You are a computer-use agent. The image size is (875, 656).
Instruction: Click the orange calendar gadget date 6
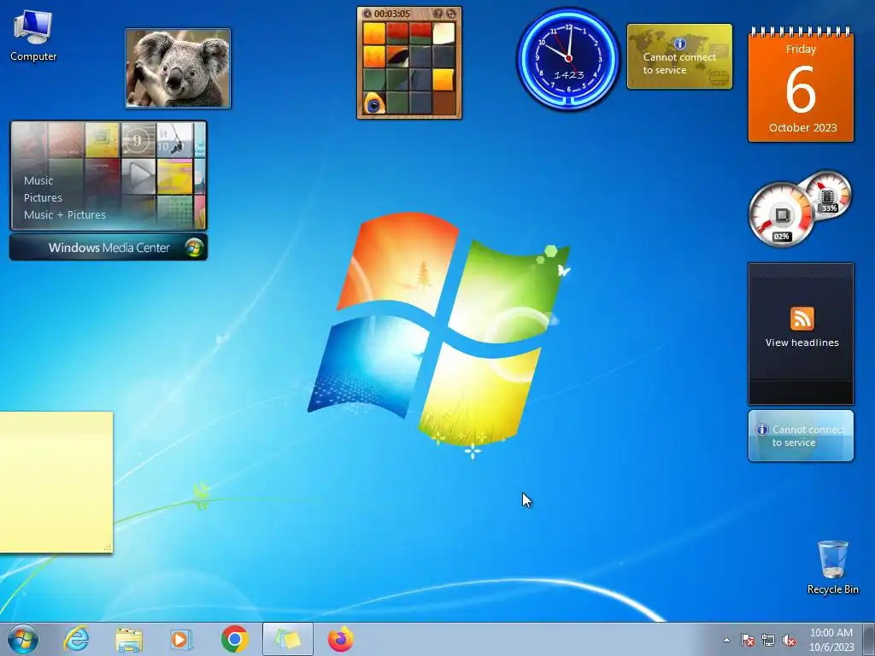click(801, 91)
